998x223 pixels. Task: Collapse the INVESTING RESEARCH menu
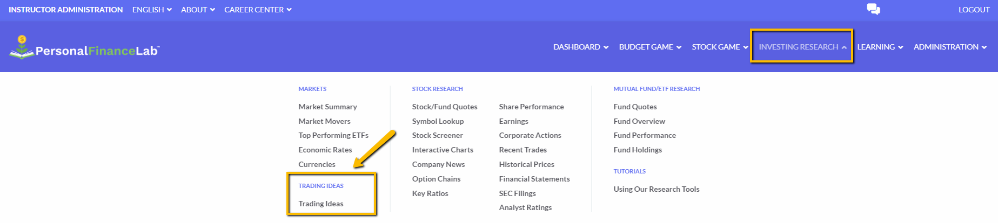[x=802, y=47]
